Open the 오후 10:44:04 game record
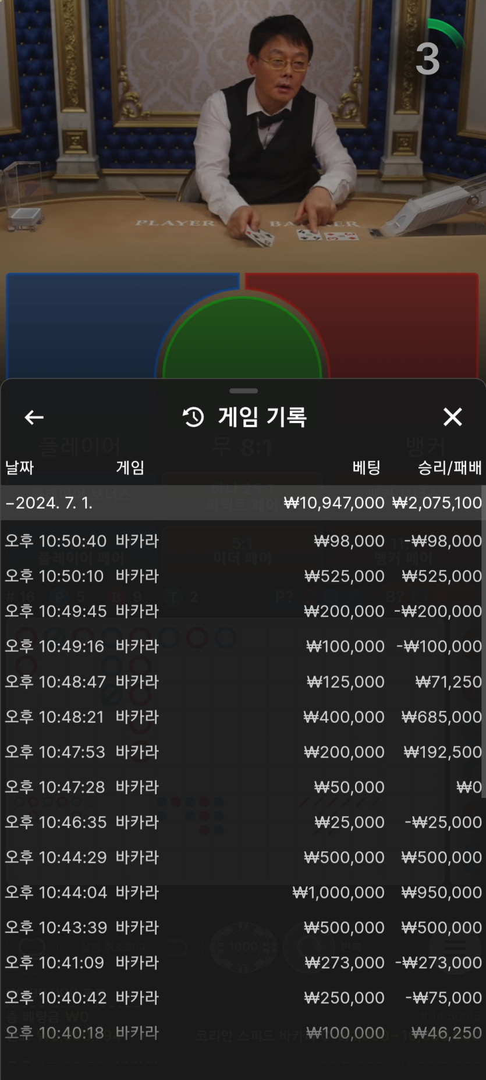The height and width of the screenshot is (1080, 486). tap(243, 892)
